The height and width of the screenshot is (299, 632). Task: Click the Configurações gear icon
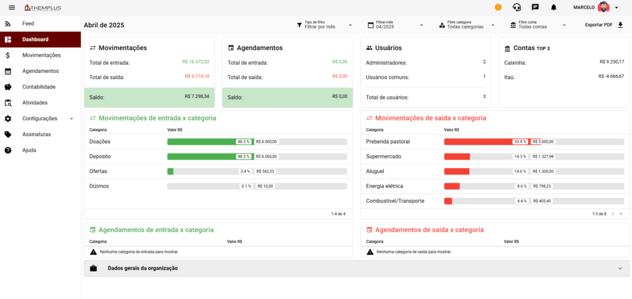click(7, 119)
